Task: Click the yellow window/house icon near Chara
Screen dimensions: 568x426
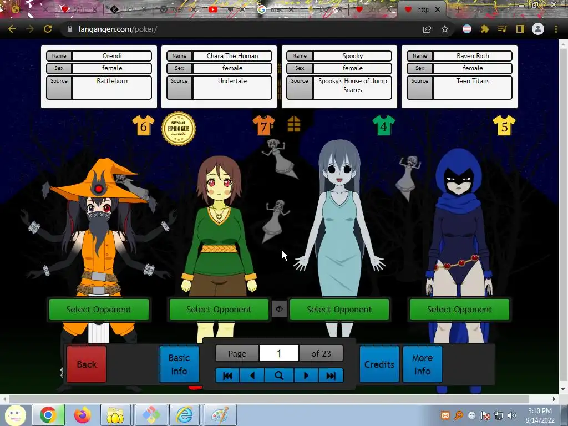Action: (x=294, y=124)
